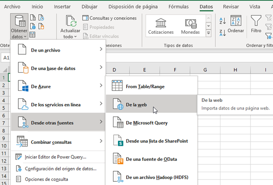Open De Azure submenu
The height and width of the screenshot is (185, 273).
click(x=58, y=86)
